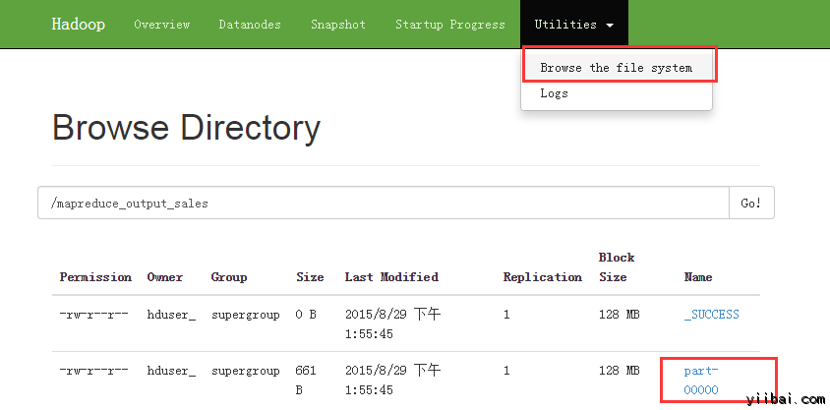The image size is (830, 410).
Task: Click the Group column header
Action: pyautogui.click(x=229, y=277)
